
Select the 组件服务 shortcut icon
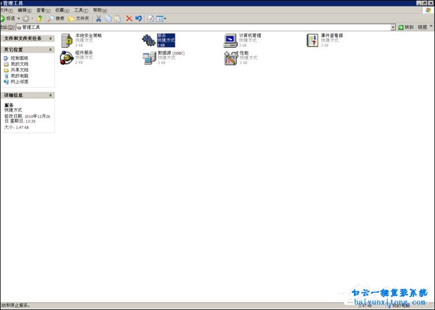coord(67,57)
